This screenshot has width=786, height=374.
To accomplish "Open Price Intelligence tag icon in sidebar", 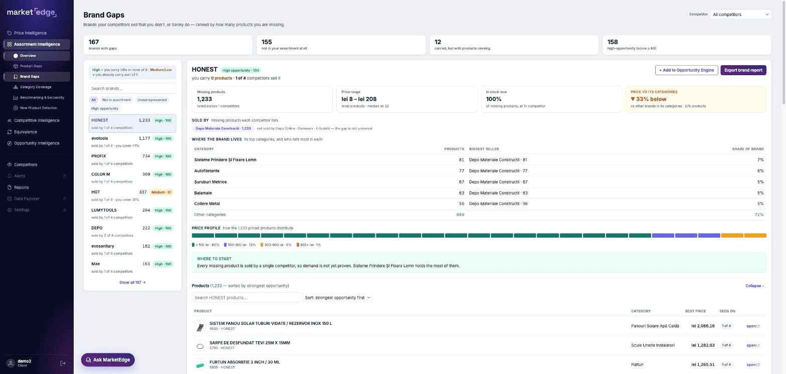I will point(10,33).
